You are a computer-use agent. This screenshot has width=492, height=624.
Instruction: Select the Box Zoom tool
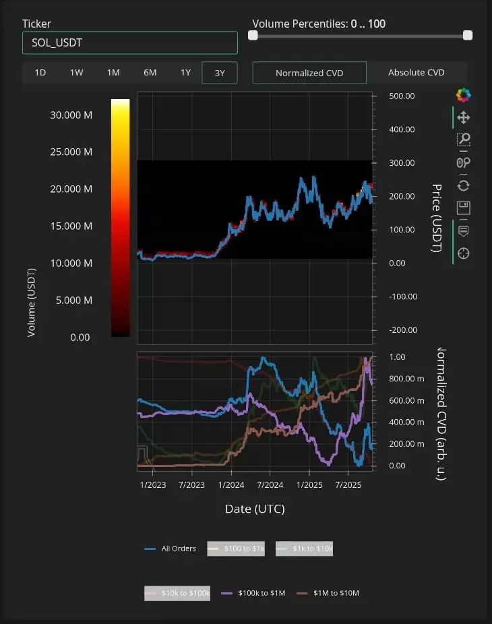tap(463, 140)
